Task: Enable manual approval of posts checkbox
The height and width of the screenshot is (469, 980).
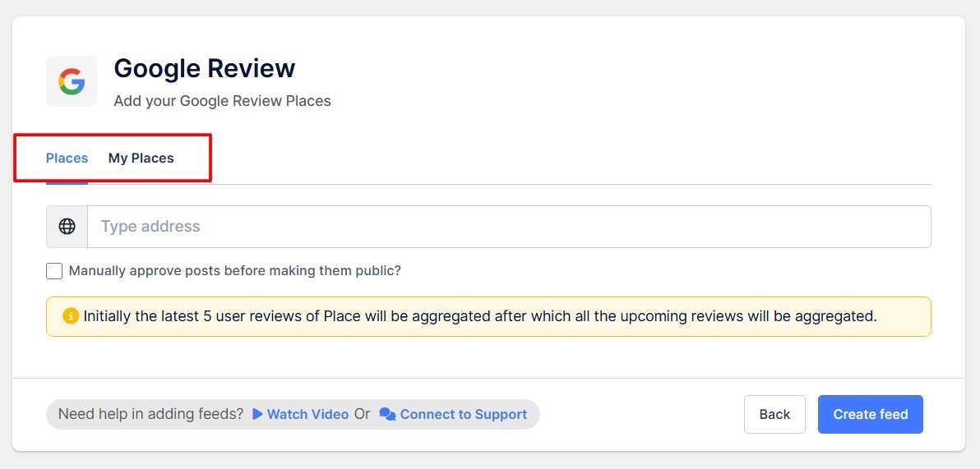Action: point(54,271)
